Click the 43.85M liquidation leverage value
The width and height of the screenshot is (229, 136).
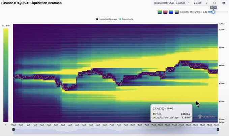click(x=186, y=117)
